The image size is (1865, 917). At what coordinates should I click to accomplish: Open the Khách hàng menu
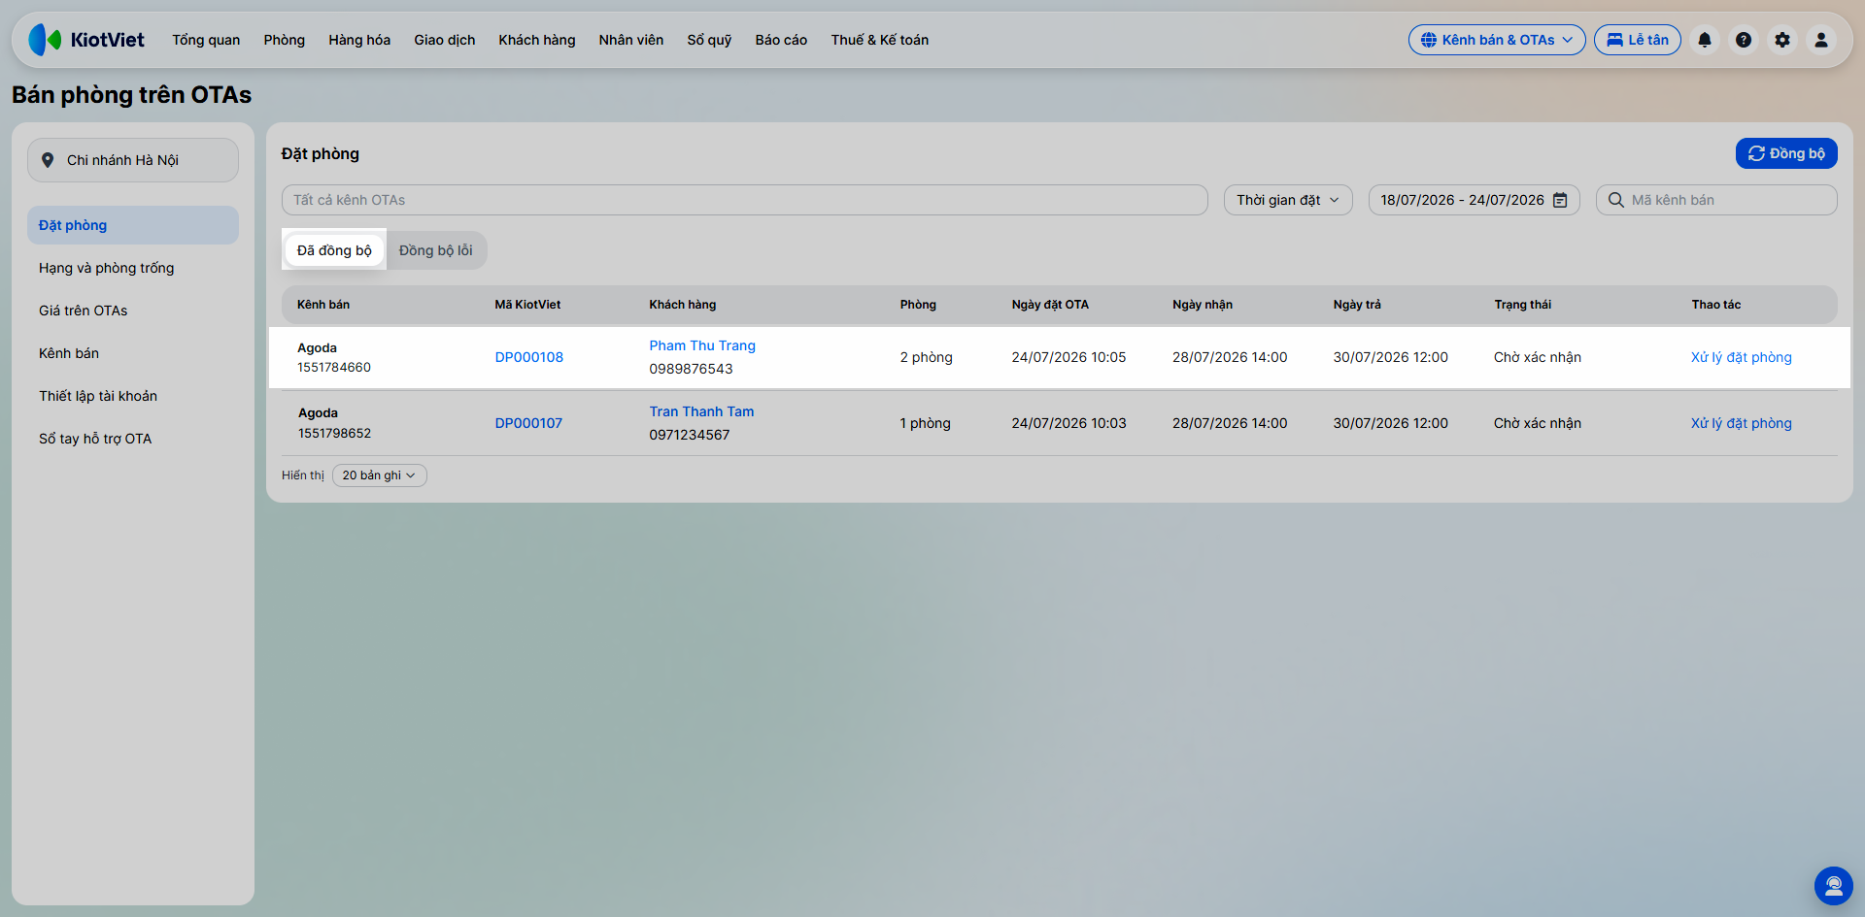tap(537, 40)
